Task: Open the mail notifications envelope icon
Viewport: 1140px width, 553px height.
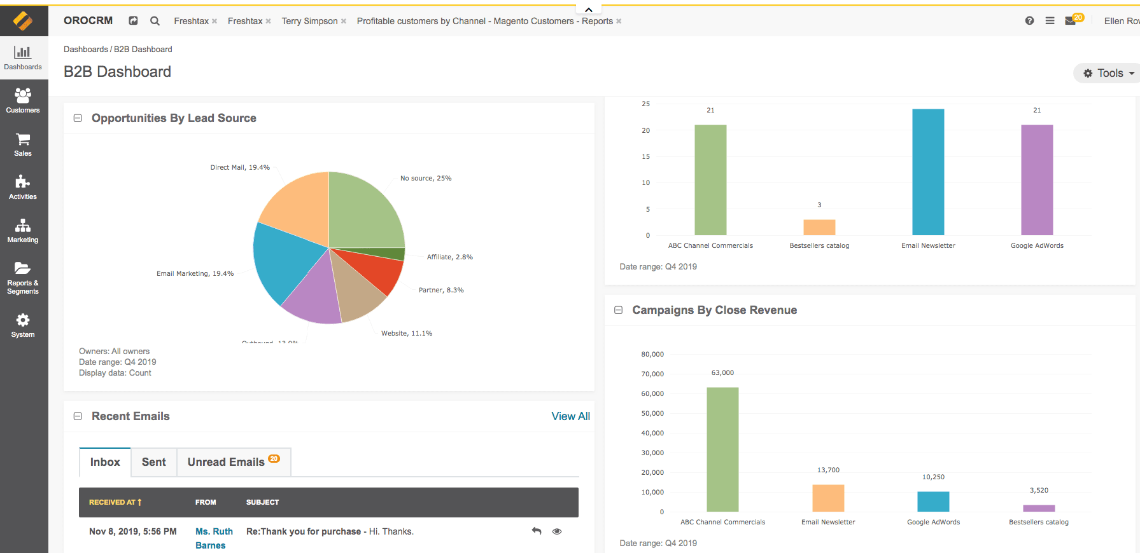Action: tap(1071, 21)
